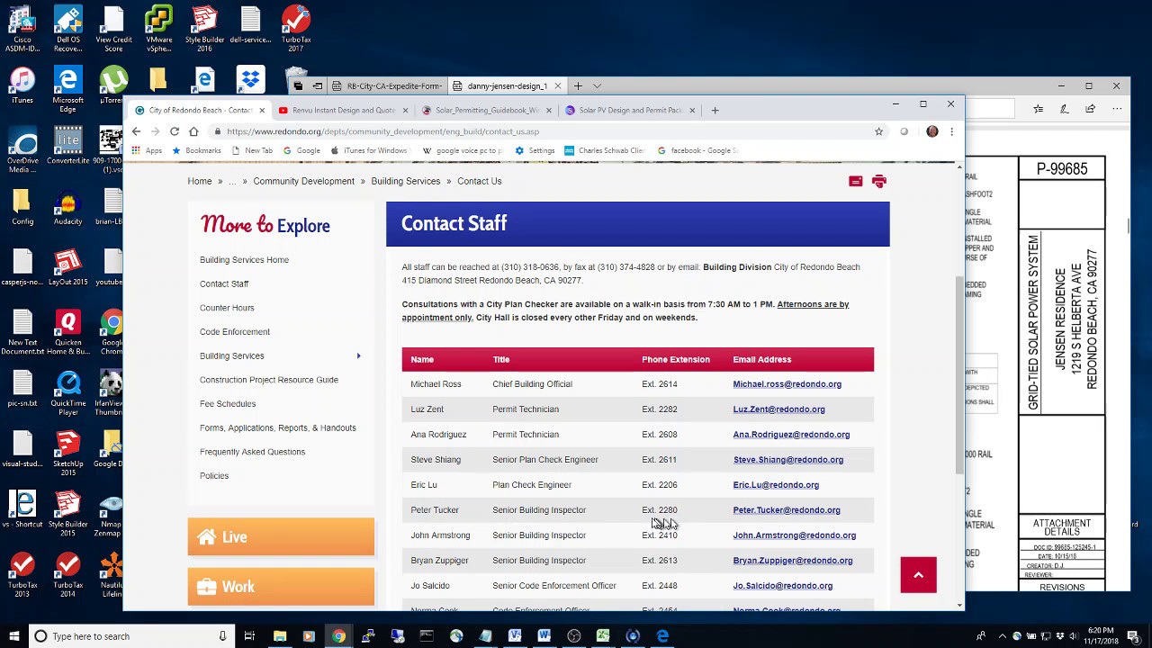Image resolution: width=1152 pixels, height=648 pixels.
Task: Click the Work orange button
Action: (281, 587)
